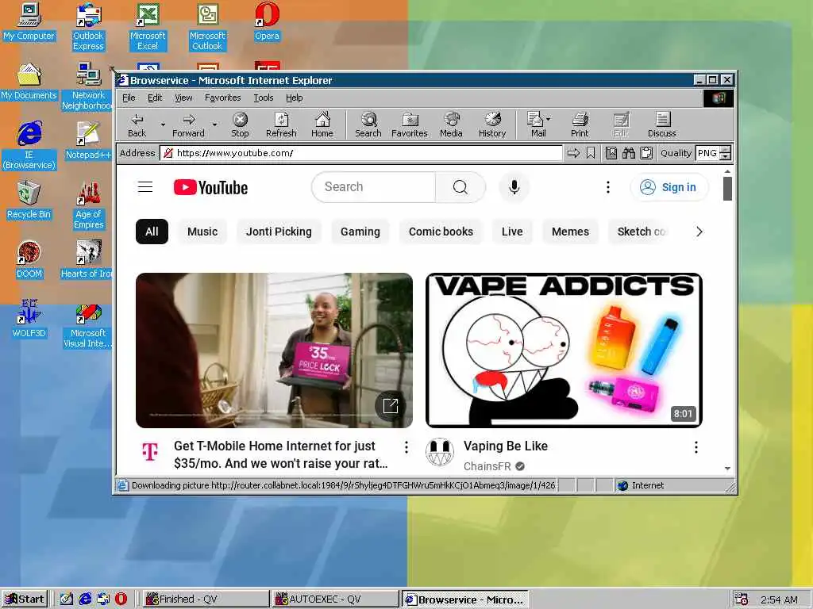This screenshot has width=813, height=609.
Task: Click the Sign in button
Action: [x=669, y=187]
